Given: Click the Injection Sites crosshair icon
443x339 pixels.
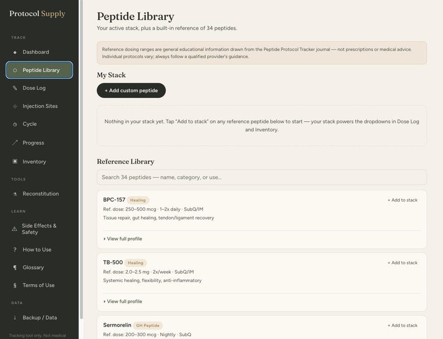Looking at the screenshot, I should click(15, 106).
